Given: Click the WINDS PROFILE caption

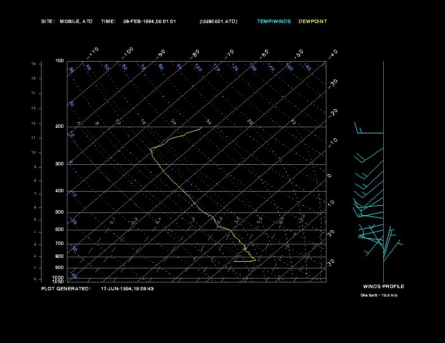Looking at the screenshot, I should [x=384, y=286].
